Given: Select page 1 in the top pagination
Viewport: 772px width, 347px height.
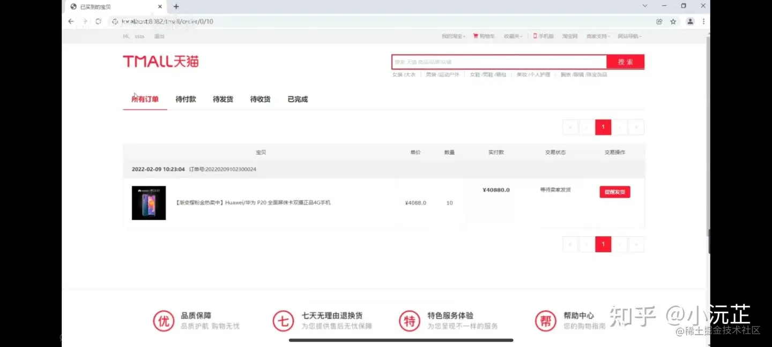Looking at the screenshot, I should tap(603, 127).
